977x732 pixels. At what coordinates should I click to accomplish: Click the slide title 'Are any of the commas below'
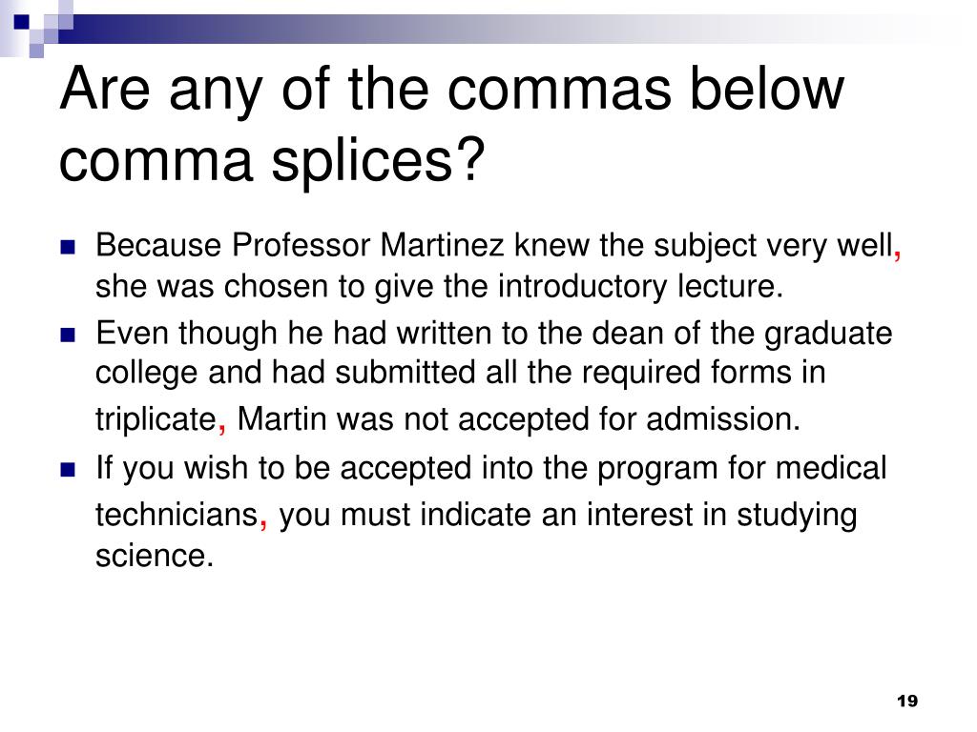pos(451,91)
